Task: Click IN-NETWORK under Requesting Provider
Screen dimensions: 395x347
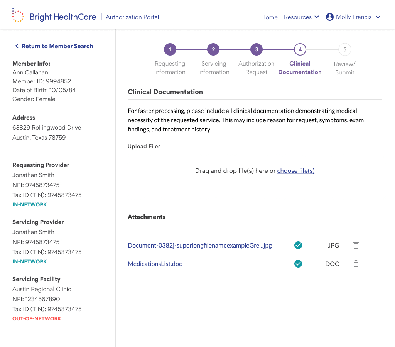Action: tap(29, 204)
